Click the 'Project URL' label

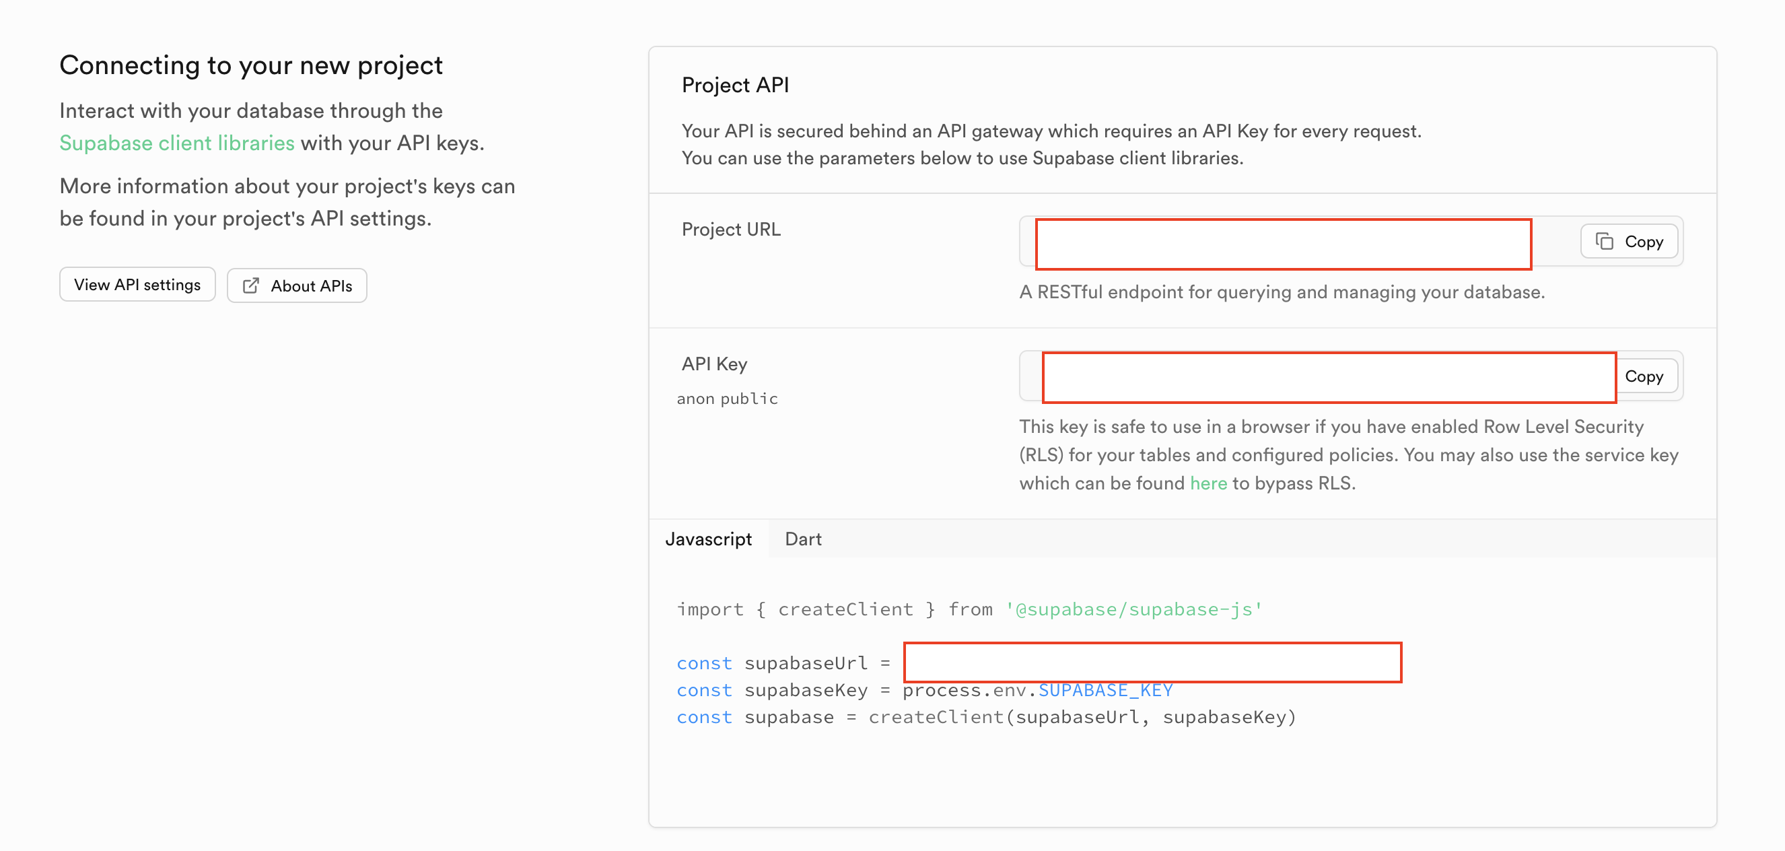click(731, 229)
